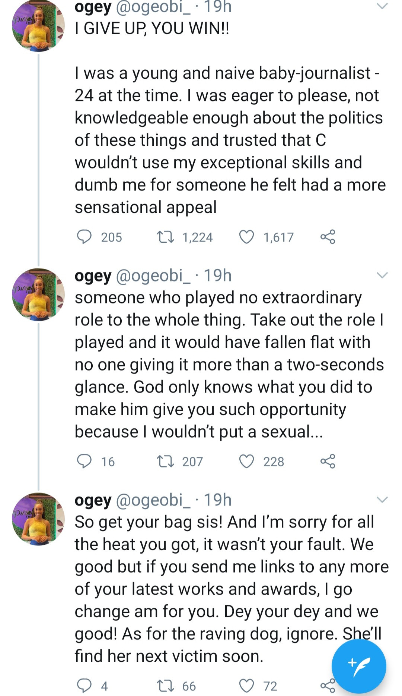
Task: Open @ogeobi_ handle on the second tweet
Action: point(153,276)
